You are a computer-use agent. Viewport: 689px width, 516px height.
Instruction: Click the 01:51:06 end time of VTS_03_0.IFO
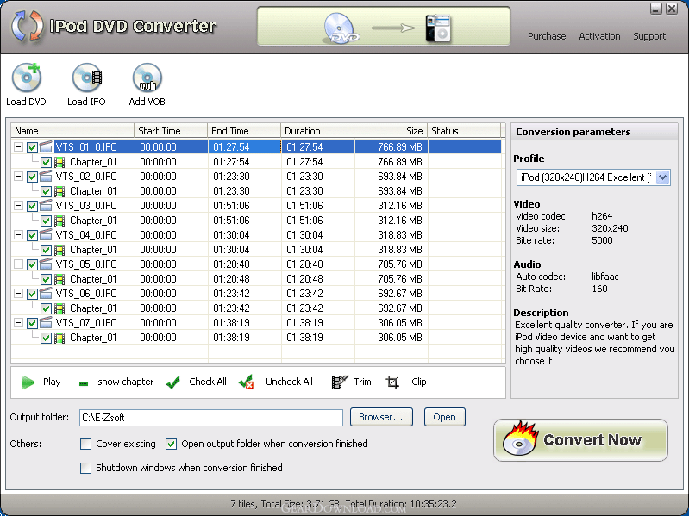[231, 206]
